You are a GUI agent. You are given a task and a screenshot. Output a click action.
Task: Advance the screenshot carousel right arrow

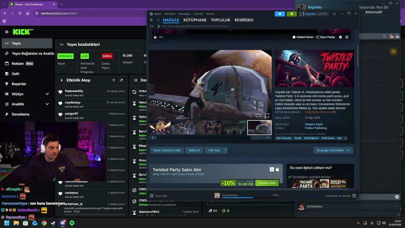(268, 138)
